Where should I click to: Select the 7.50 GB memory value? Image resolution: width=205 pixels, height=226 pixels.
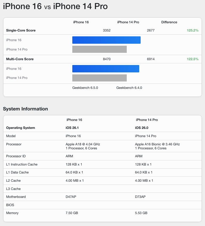pyautogui.click(x=72, y=213)
